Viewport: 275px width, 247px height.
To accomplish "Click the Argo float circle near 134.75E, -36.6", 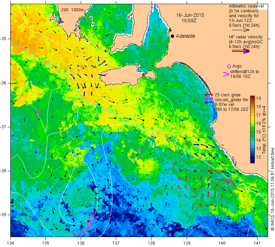I will [37, 112].
